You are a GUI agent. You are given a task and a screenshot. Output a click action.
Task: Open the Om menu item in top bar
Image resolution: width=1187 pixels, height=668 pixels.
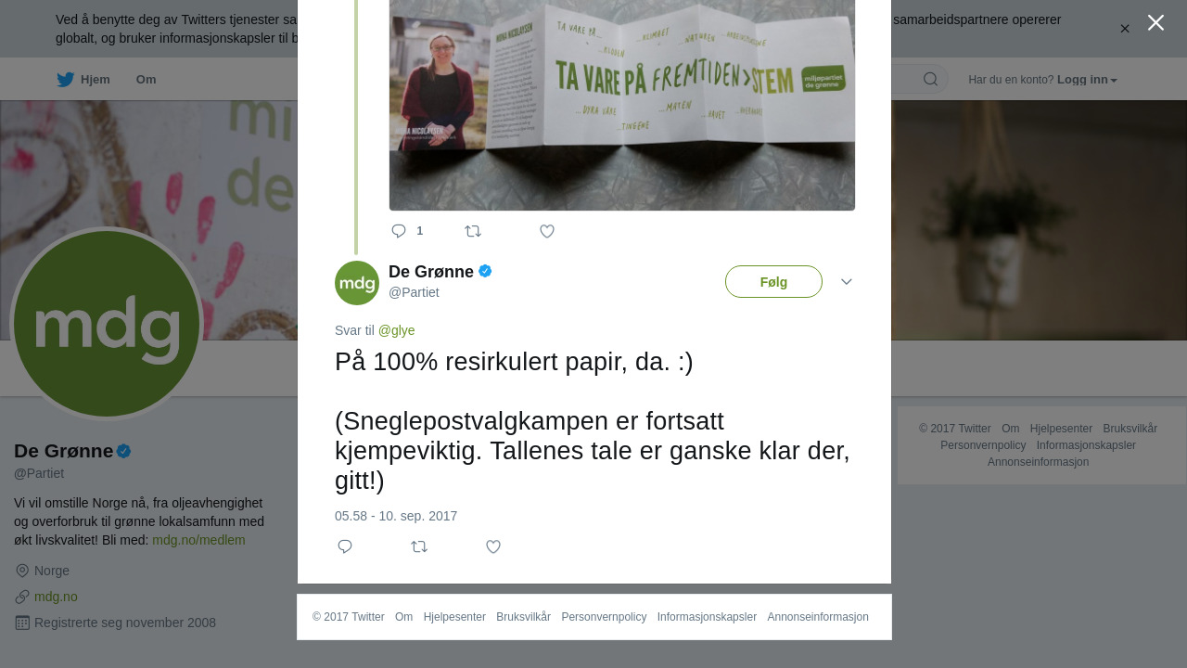[x=147, y=80]
